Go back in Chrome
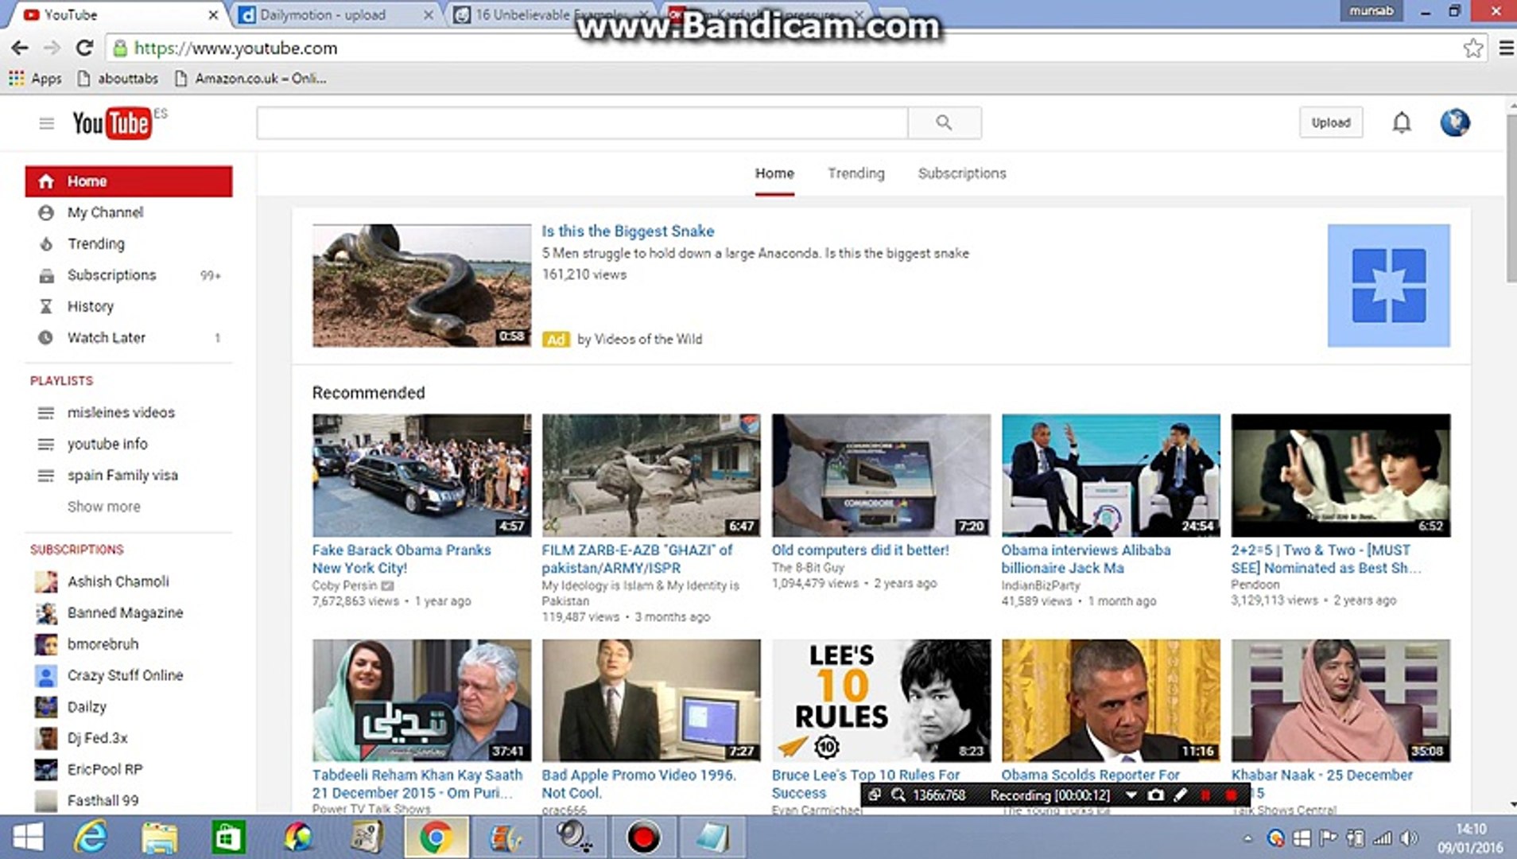The height and width of the screenshot is (859, 1517). tap(20, 48)
